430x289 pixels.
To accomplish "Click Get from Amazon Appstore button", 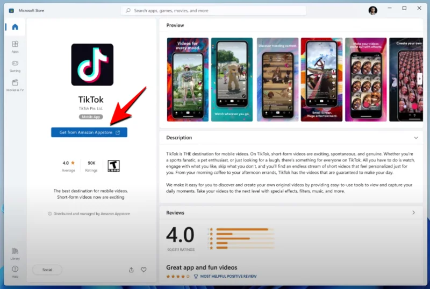I will tap(89, 132).
